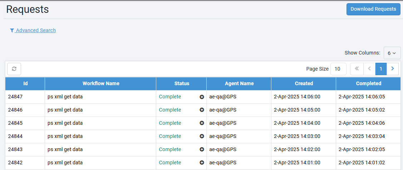Sort by the Id column header
403x170 pixels.
coord(25,83)
